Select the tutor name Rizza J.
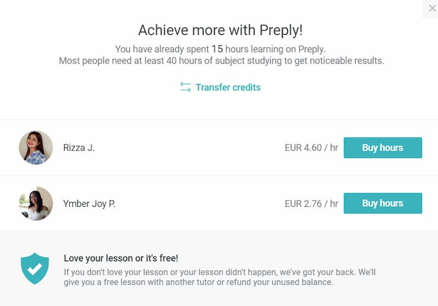The height and width of the screenshot is (306, 438). pos(79,147)
